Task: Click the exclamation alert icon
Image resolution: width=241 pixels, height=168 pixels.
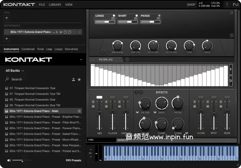Action: (227, 5)
